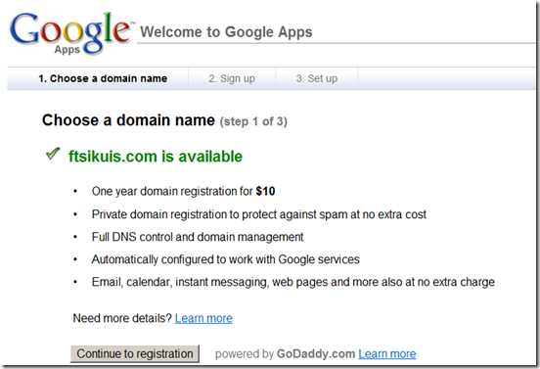540x369 pixels.
Task: Click 'Email, calendar, instant messaging' bullet text
Action: (x=293, y=282)
